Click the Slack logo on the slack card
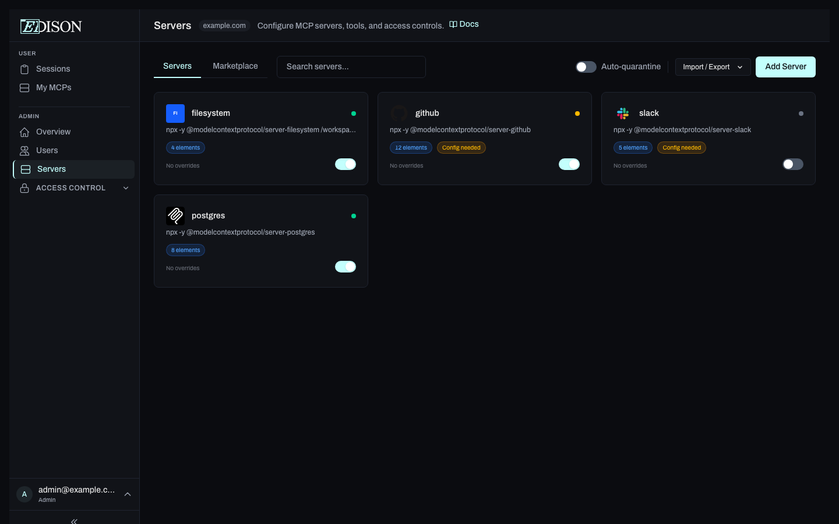 click(623, 114)
